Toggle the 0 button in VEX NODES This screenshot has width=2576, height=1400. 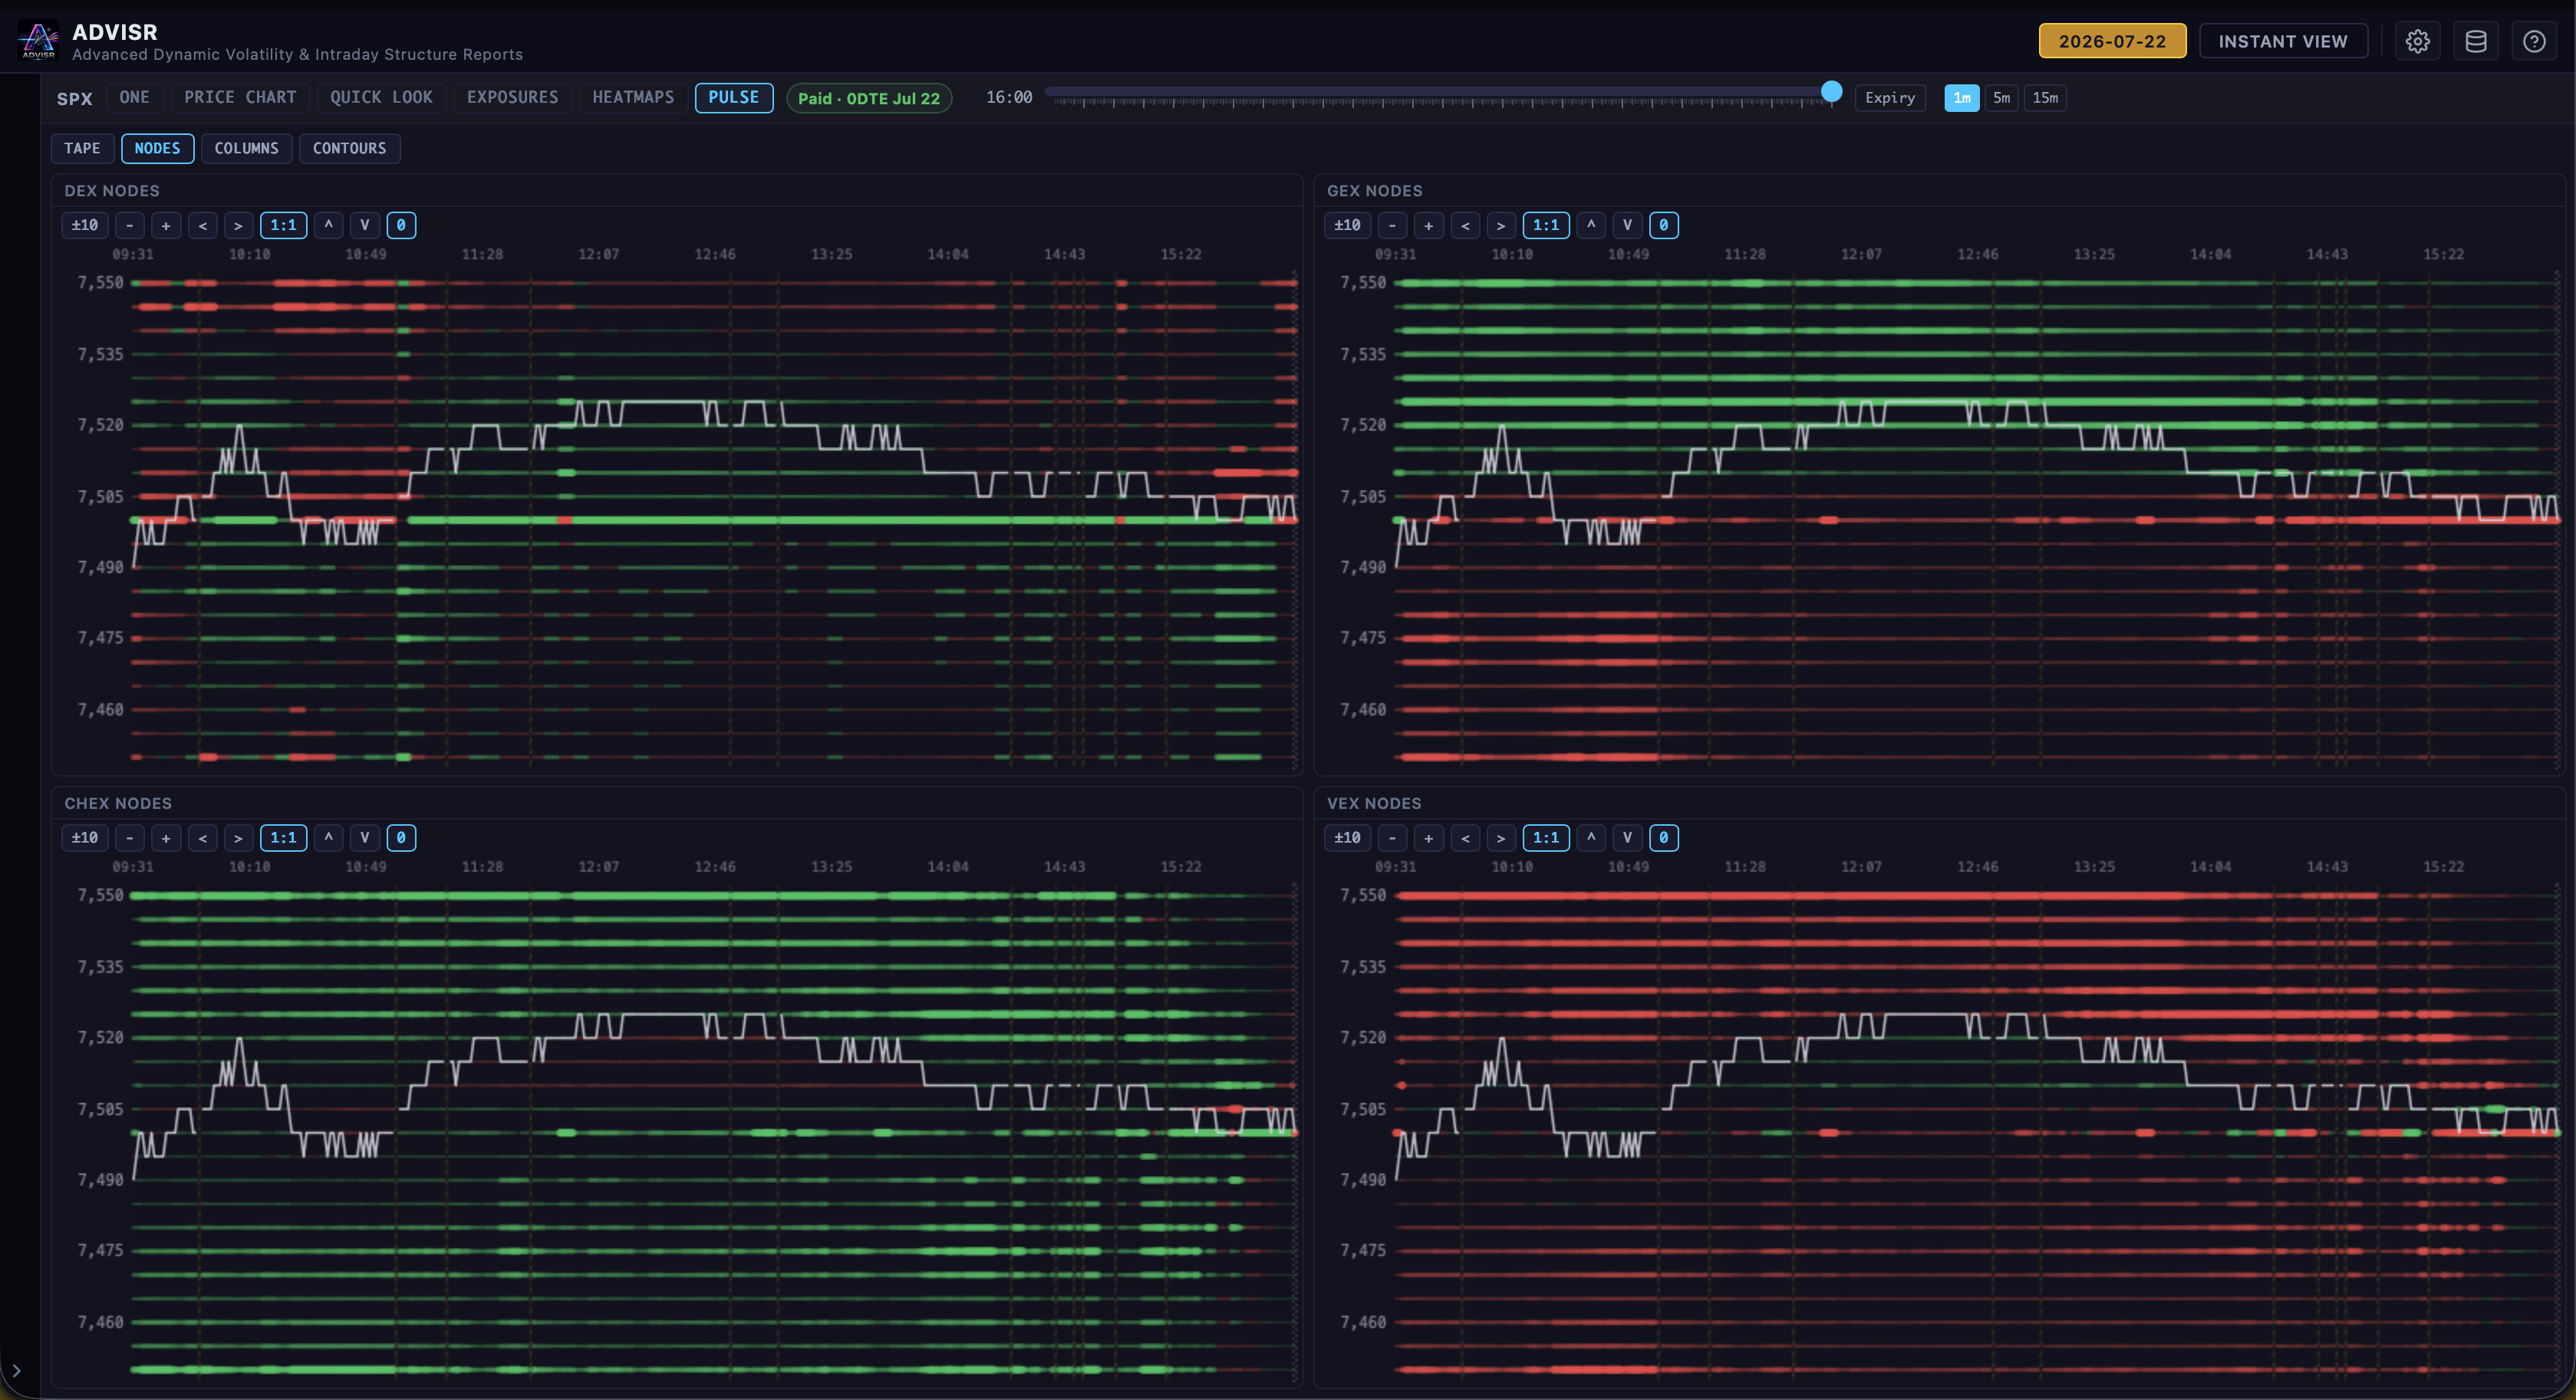(x=1663, y=837)
